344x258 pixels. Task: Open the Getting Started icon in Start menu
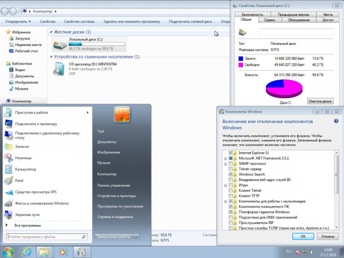click(8, 113)
